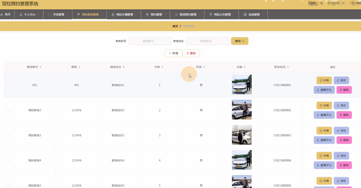Expand the 个人中心 menu chevron
This screenshot has width=361, height=188.
point(38,14)
